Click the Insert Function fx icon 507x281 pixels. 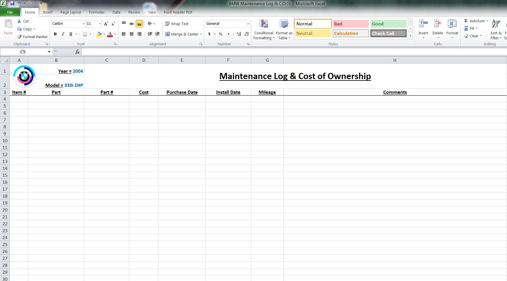(77, 52)
